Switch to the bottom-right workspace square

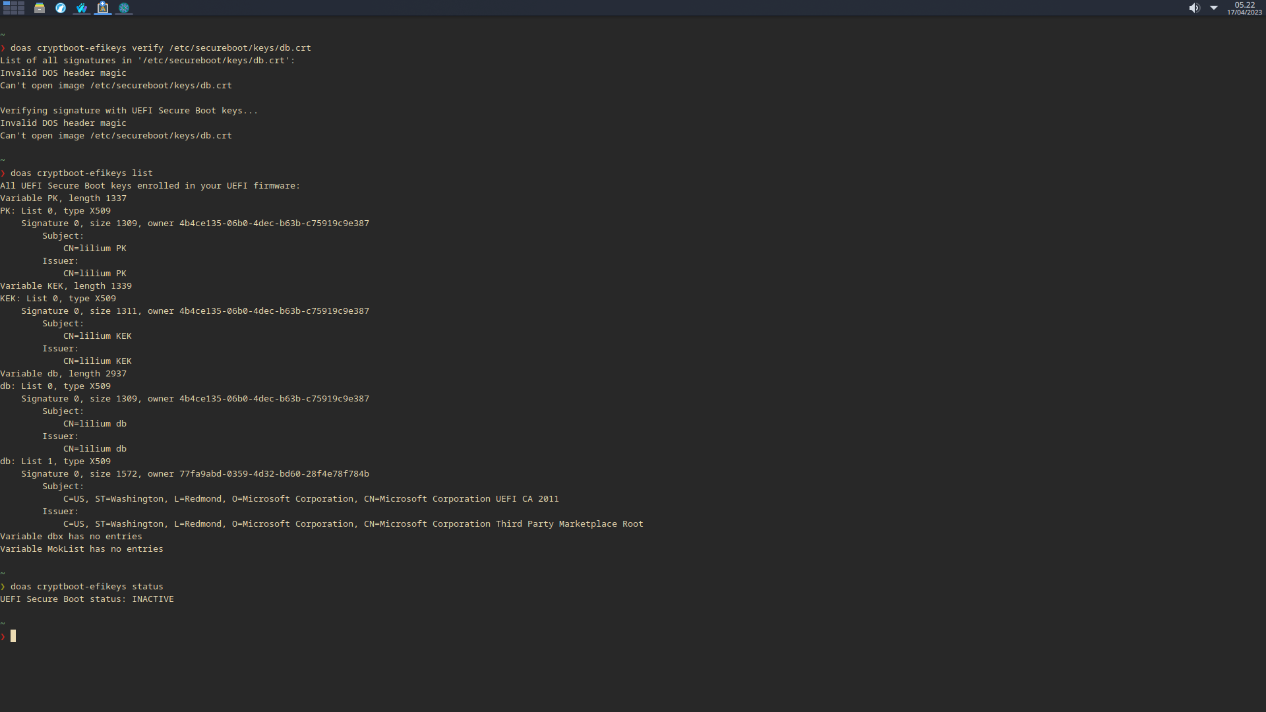click(x=21, y=13)
